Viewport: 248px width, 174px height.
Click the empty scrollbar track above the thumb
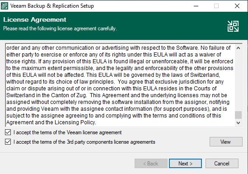238,81
